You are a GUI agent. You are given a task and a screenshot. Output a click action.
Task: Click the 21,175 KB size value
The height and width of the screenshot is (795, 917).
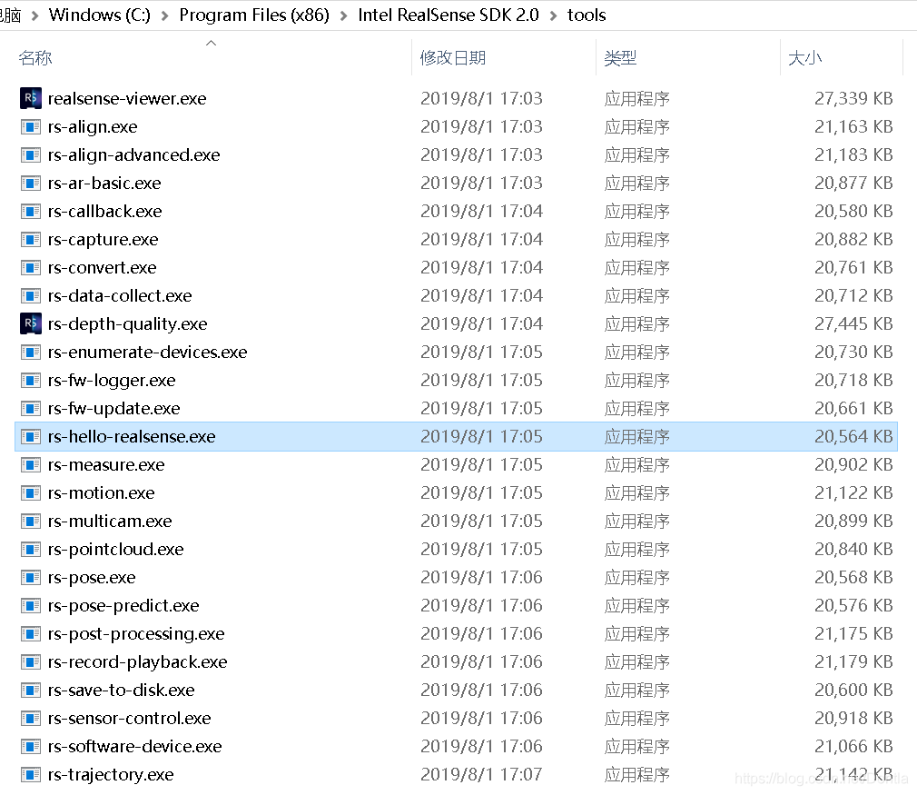click(853, 633)
